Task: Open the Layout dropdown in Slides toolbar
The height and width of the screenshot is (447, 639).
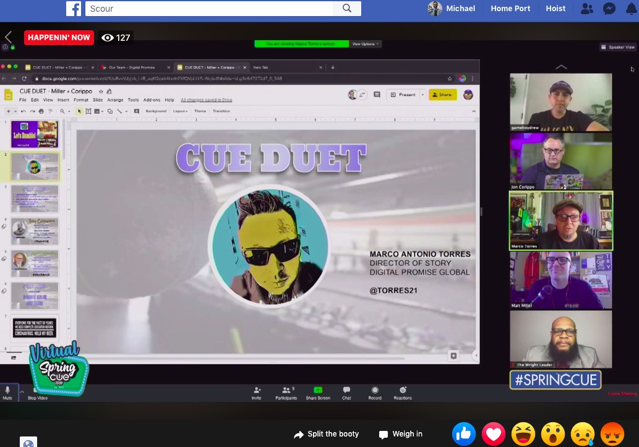Action: pos(180,111)
